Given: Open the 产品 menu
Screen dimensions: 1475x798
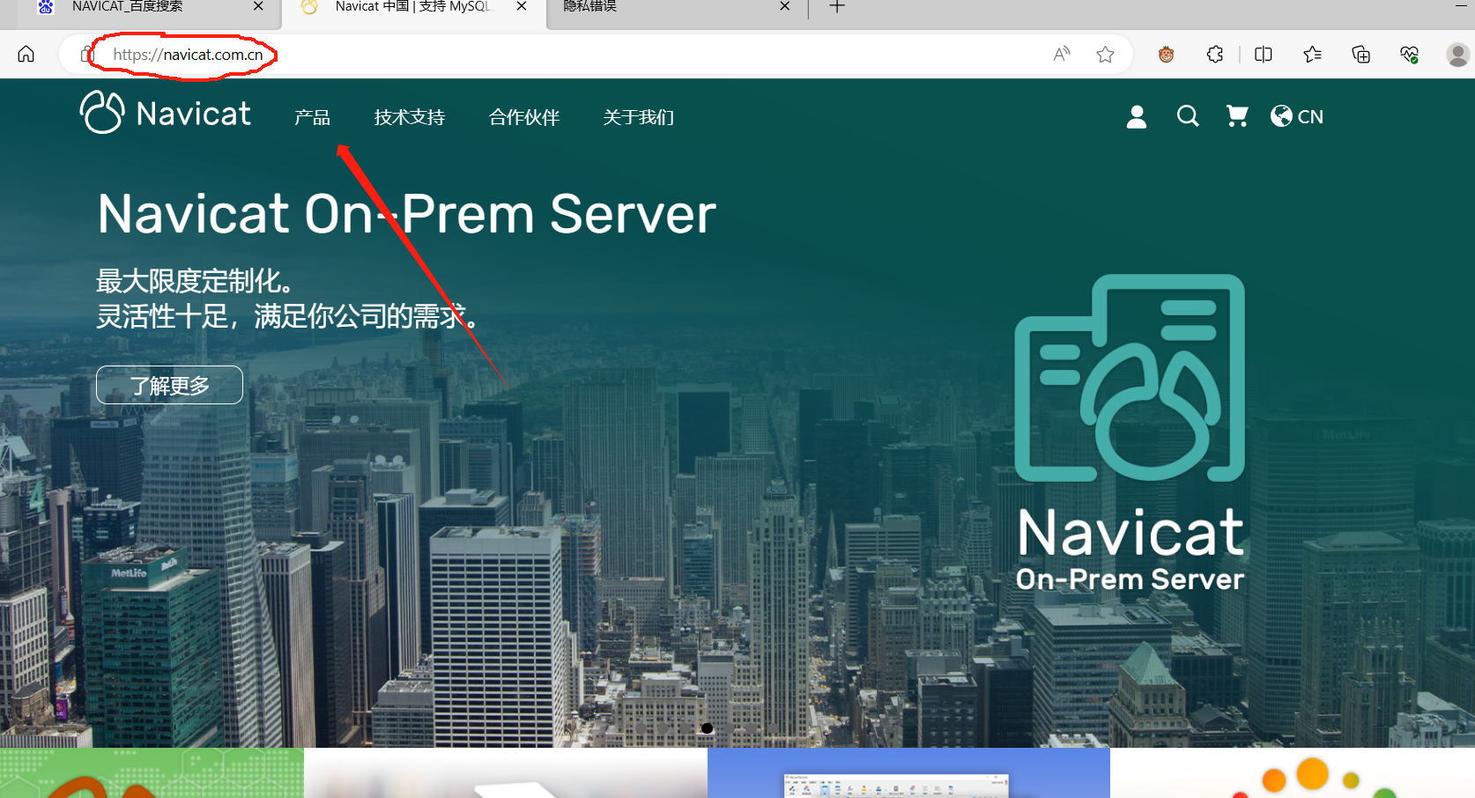Looking at the screenshot, I should pos(312,117).
